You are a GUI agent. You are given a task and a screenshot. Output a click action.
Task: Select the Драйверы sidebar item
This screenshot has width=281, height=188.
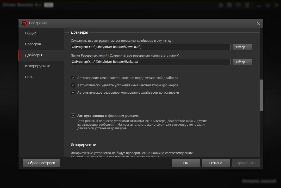(41, 55)
